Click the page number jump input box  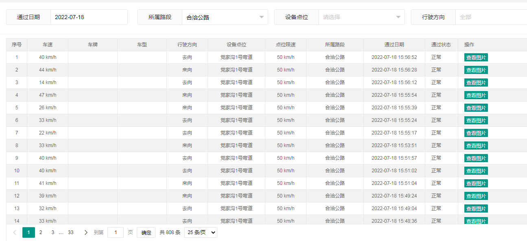[x=116, y=232]
